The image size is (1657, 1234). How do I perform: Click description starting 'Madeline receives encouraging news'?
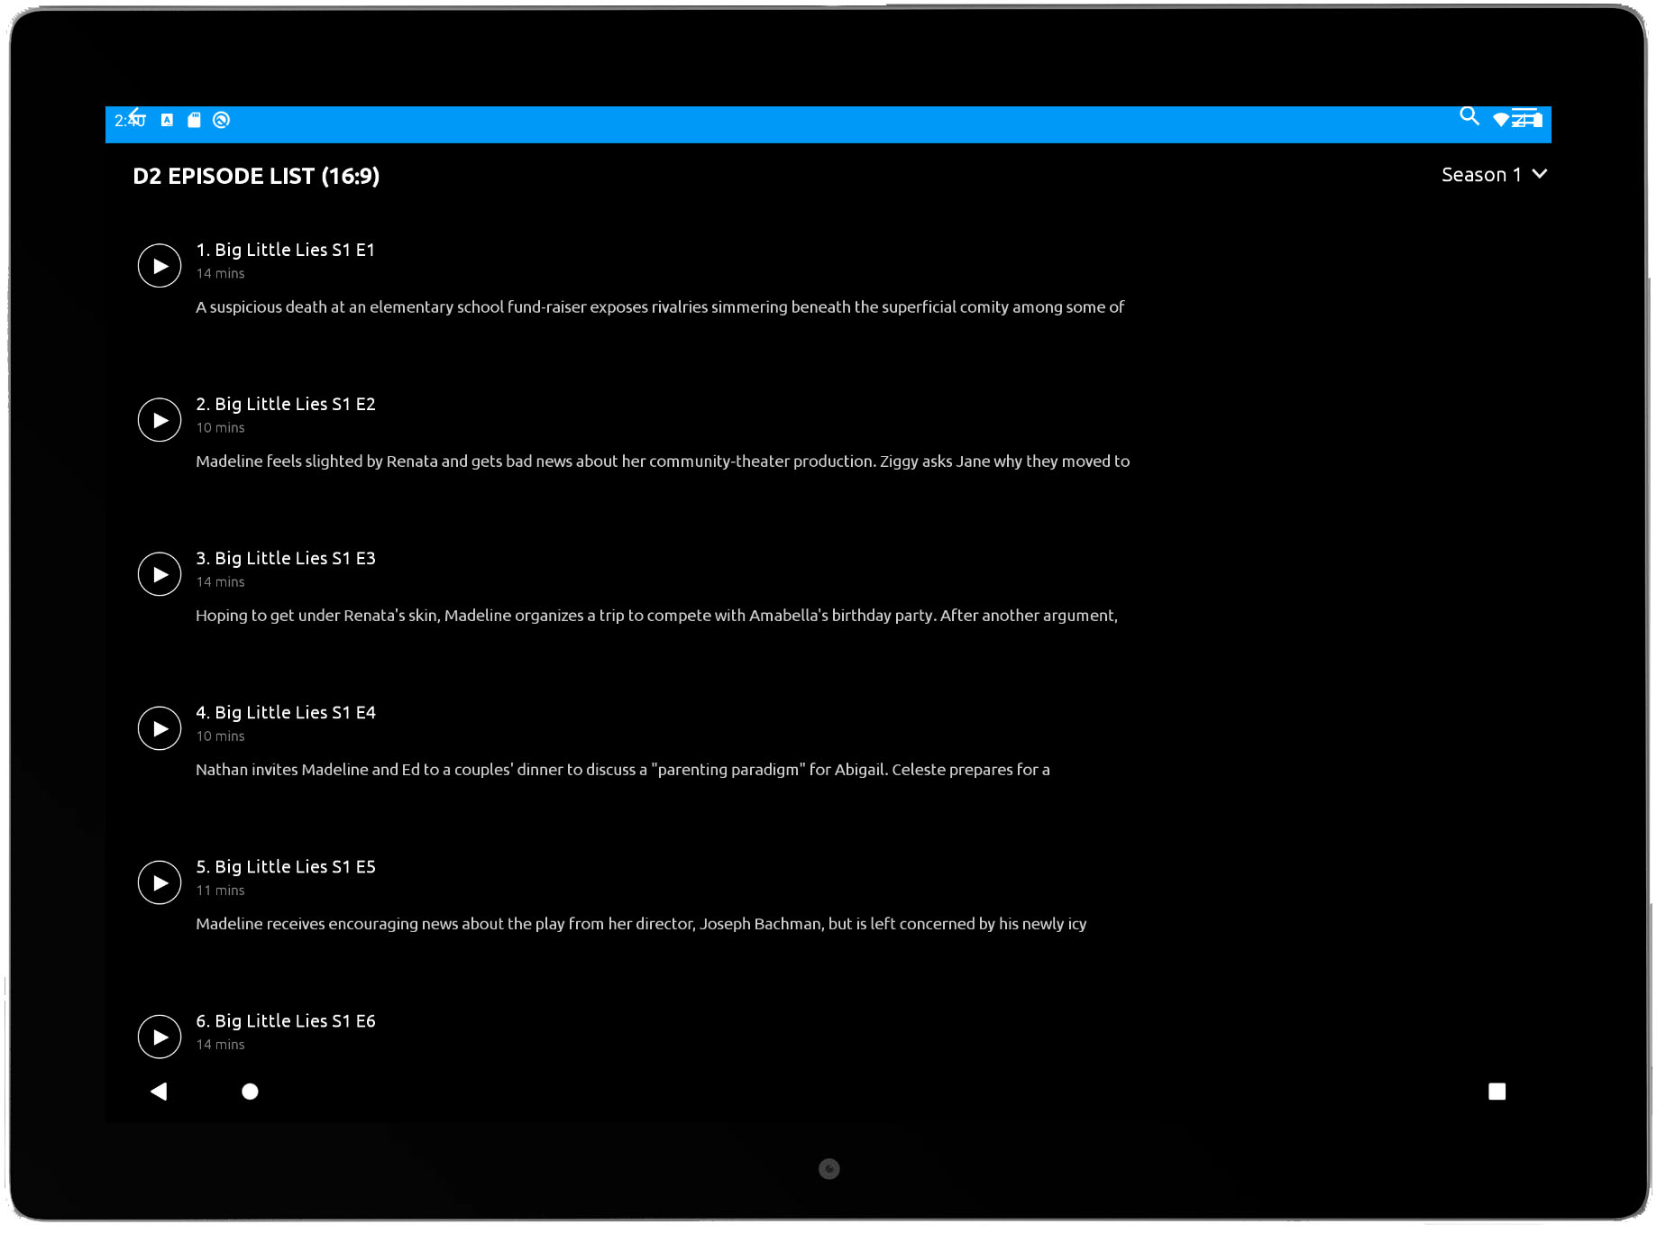[641, 924]
